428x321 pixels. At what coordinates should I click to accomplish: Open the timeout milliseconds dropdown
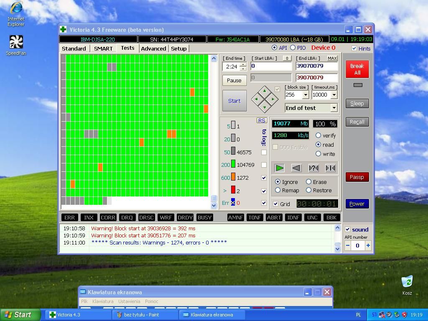click(334, 95)
